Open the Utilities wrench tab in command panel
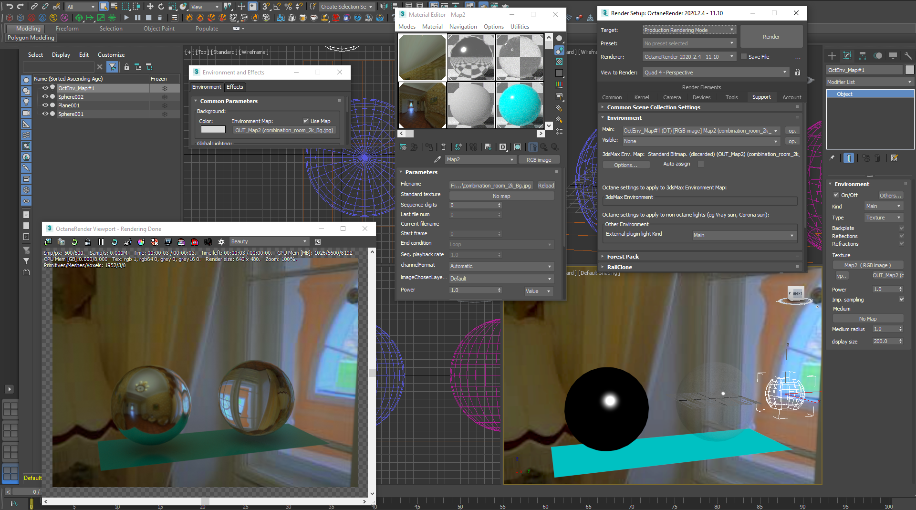The image size is (916, 510). coord(908,56)
